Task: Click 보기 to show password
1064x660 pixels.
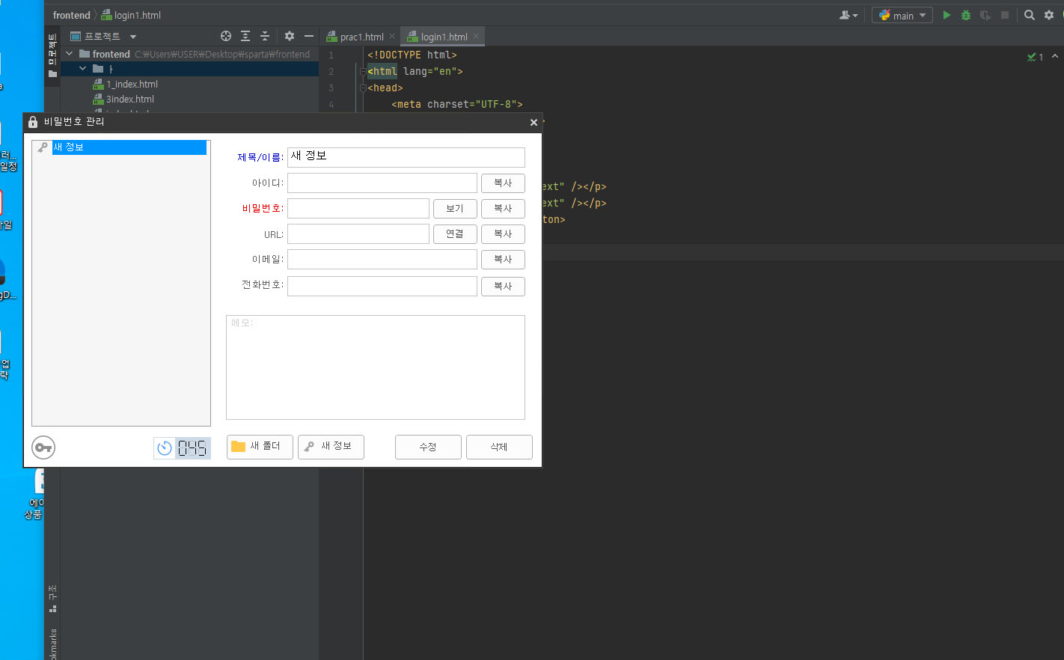Action: pyautogui.click(x=455, y=209)
